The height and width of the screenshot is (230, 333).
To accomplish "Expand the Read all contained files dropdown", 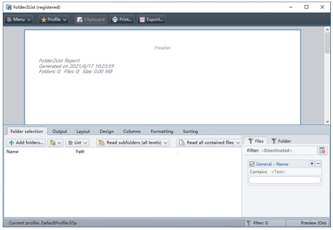I will 209,143.
